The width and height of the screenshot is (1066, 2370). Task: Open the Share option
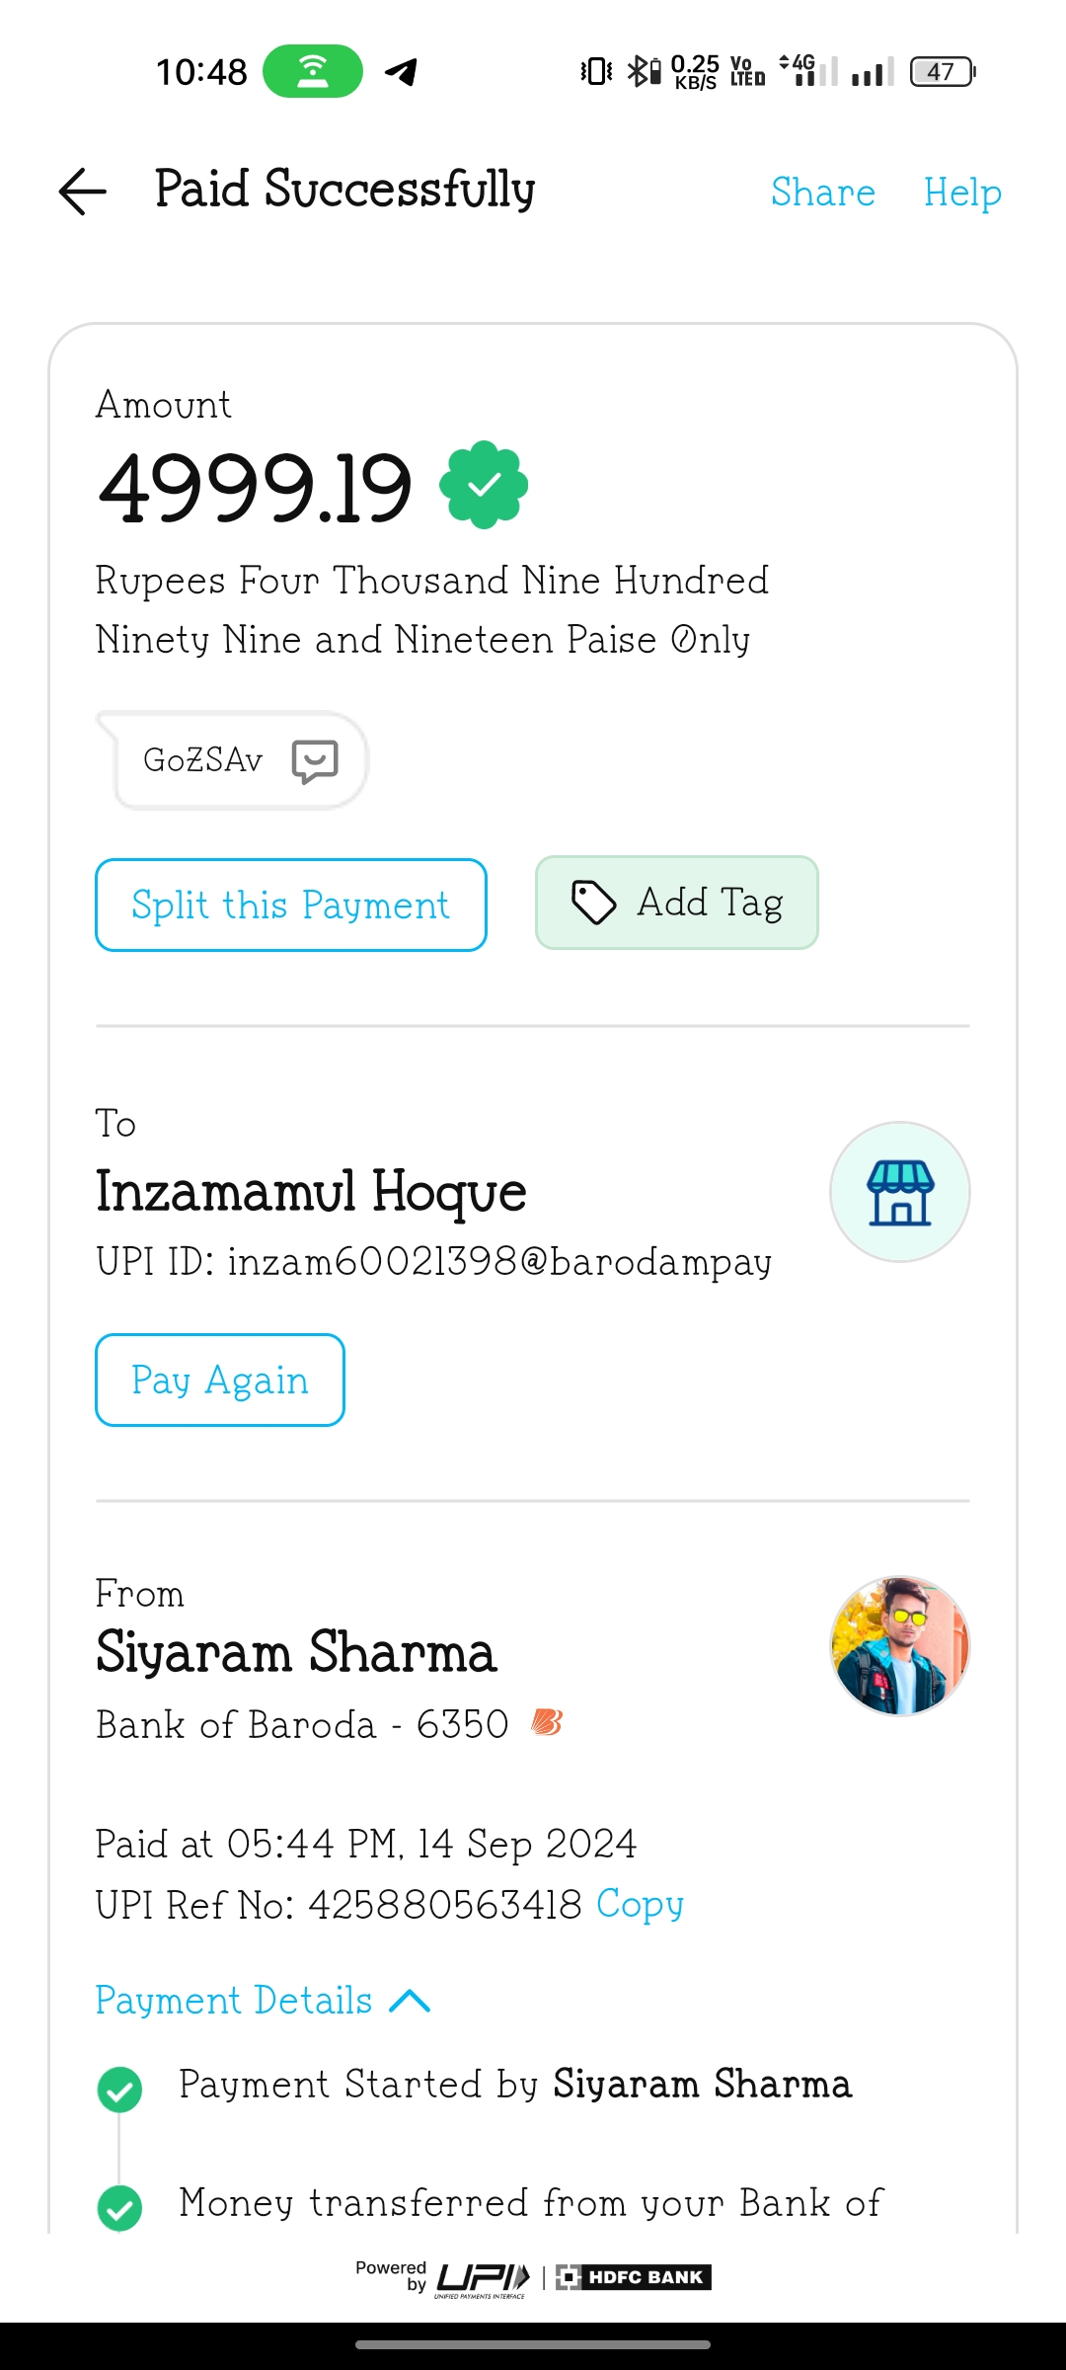[822, 192]
